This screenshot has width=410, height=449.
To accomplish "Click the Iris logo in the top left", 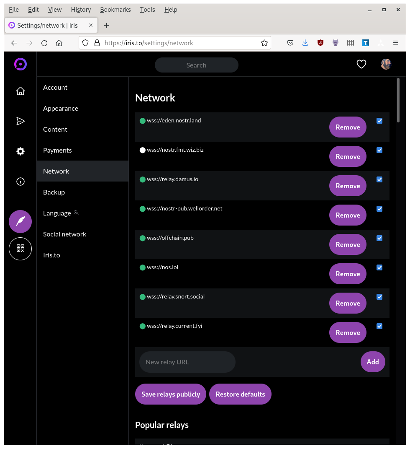I will click(20, 64).
